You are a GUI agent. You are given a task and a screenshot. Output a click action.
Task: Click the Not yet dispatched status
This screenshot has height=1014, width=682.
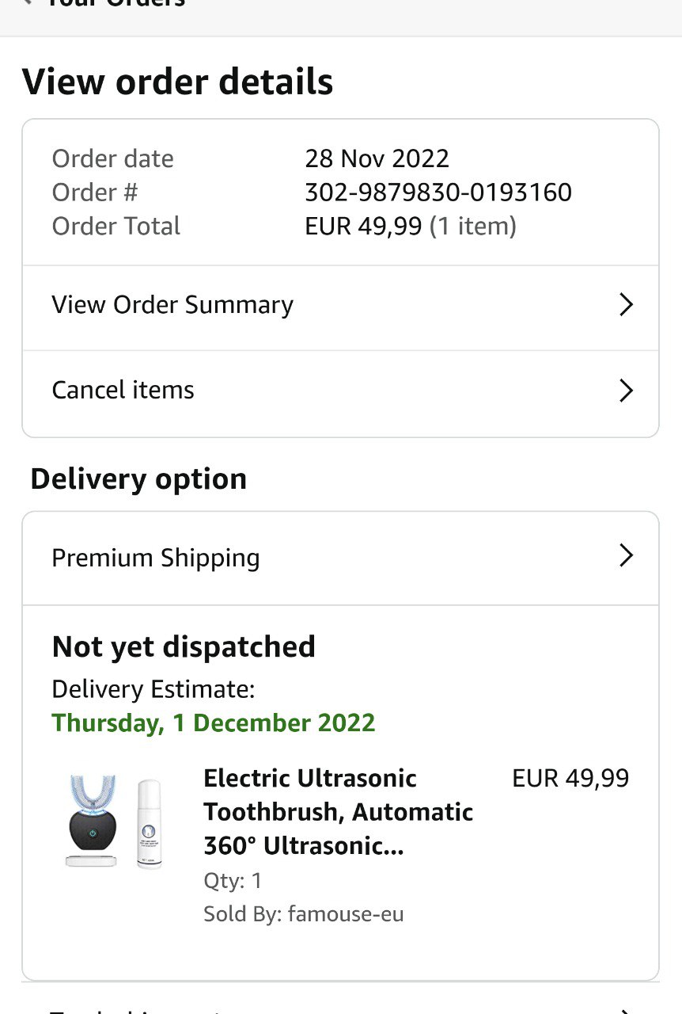[x=184, y=646]
